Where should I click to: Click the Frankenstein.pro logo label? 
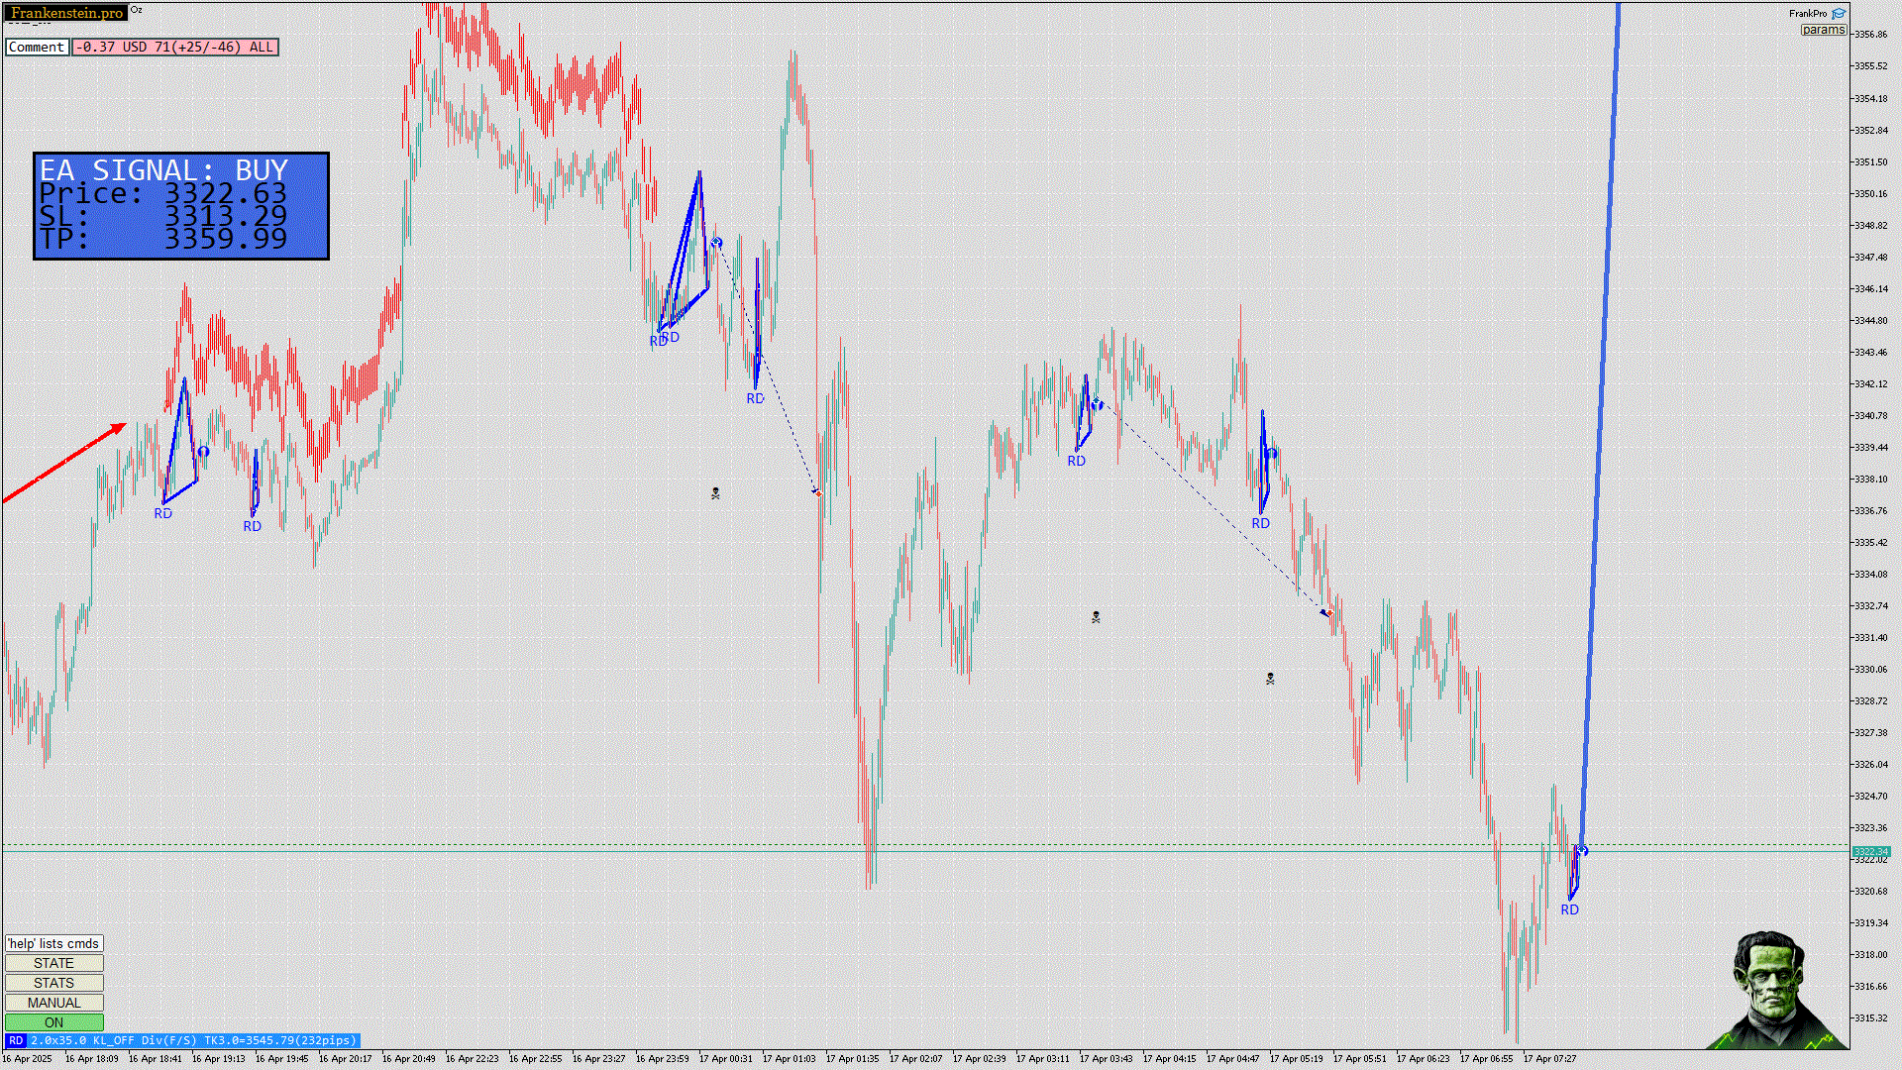(x=66, y=13)
